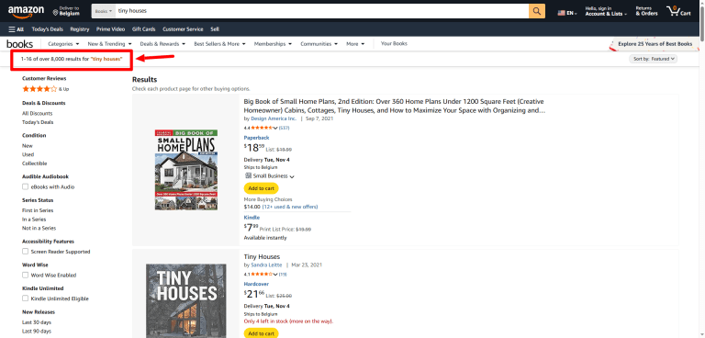Screen dimensions: 705x338
Task: Go to Prime Video
Action: (110, 29)
